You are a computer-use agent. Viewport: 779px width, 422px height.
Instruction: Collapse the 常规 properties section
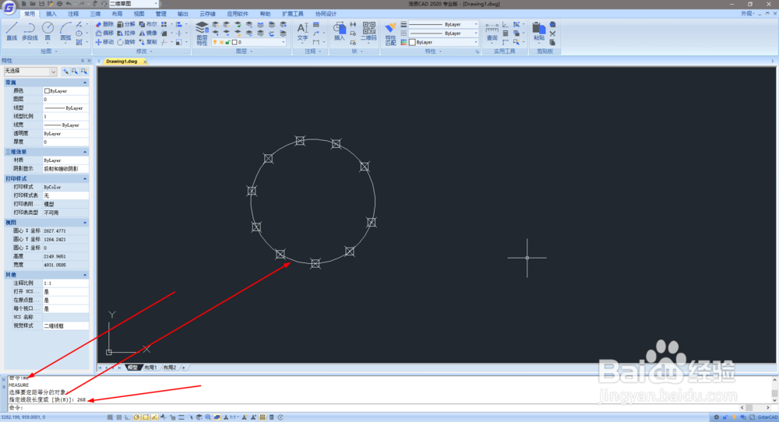[x=85, y=83]
